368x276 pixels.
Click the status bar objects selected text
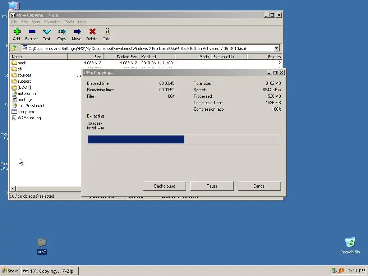(x=32, y=196)
